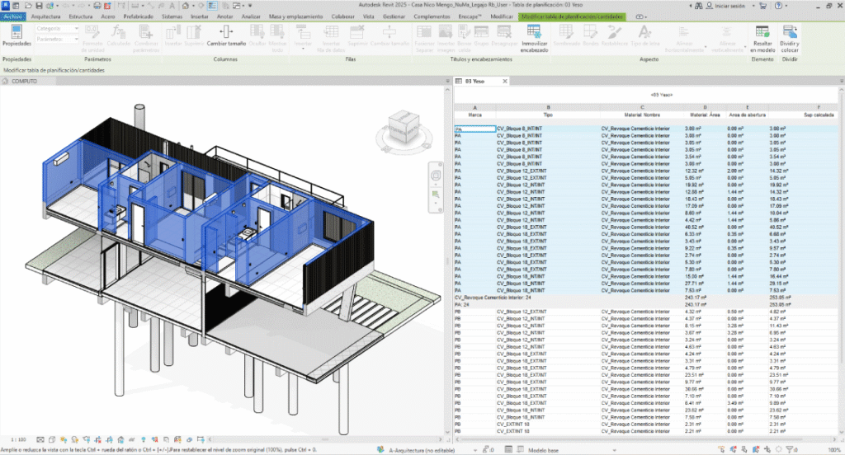The height and width of the screenshot is (455, 845).
Task: Switch to the Gestionar ribbon tab
Action: (394, 16)
